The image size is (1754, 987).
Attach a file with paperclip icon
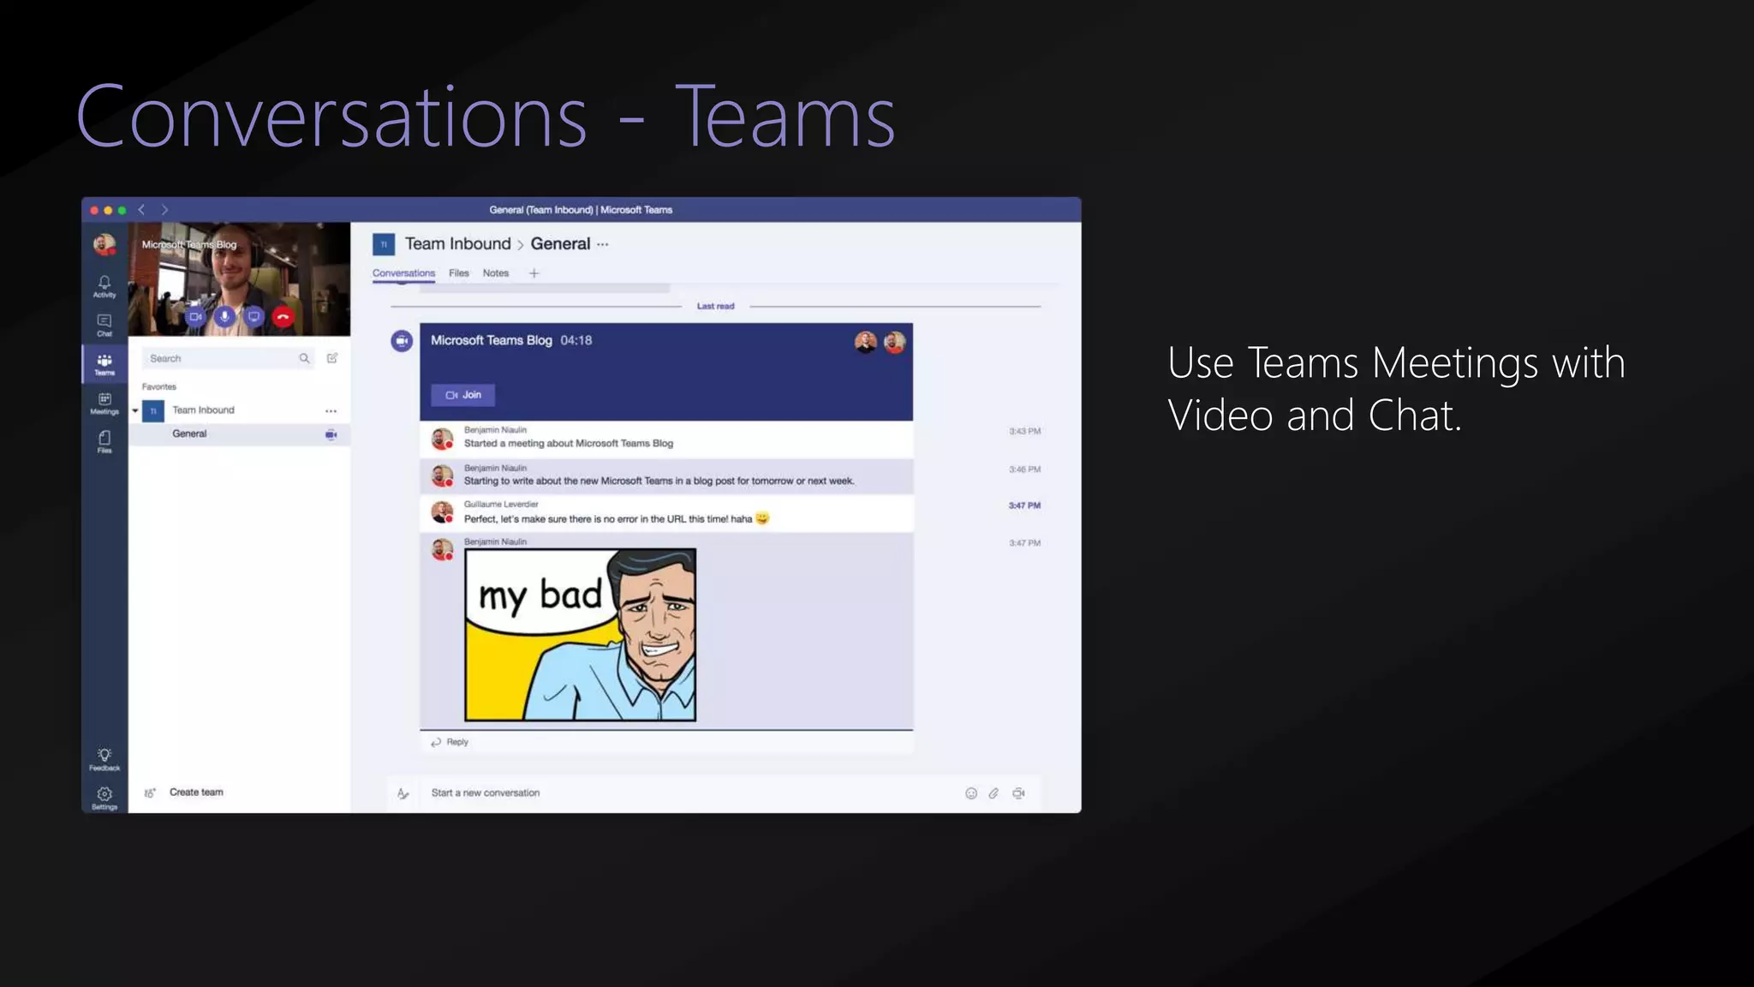(x=993, y=793)
